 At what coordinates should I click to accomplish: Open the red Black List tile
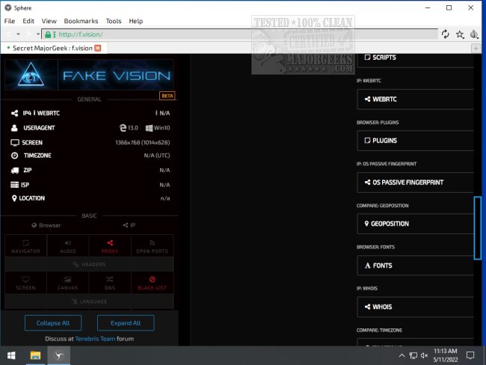coord(152,283)
